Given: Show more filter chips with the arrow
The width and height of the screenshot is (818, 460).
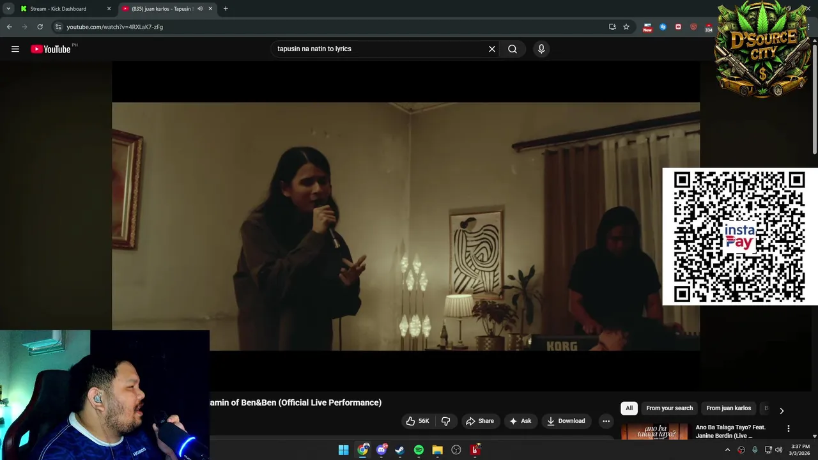Looking at the screenshot, I should 781,410.
